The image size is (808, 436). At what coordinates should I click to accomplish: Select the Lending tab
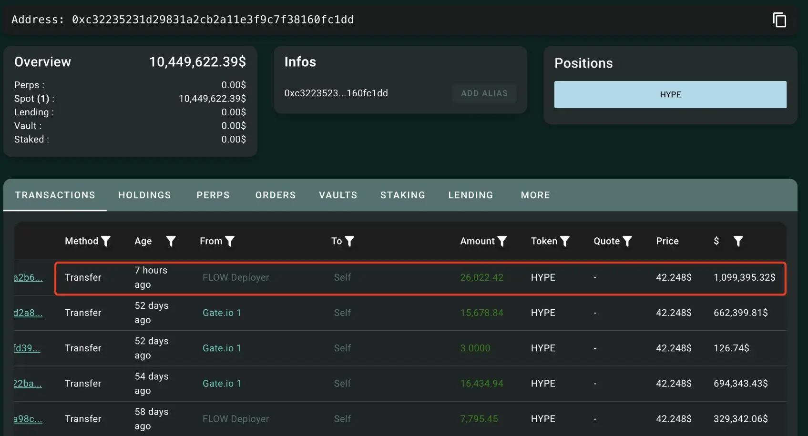coord(470,195)
